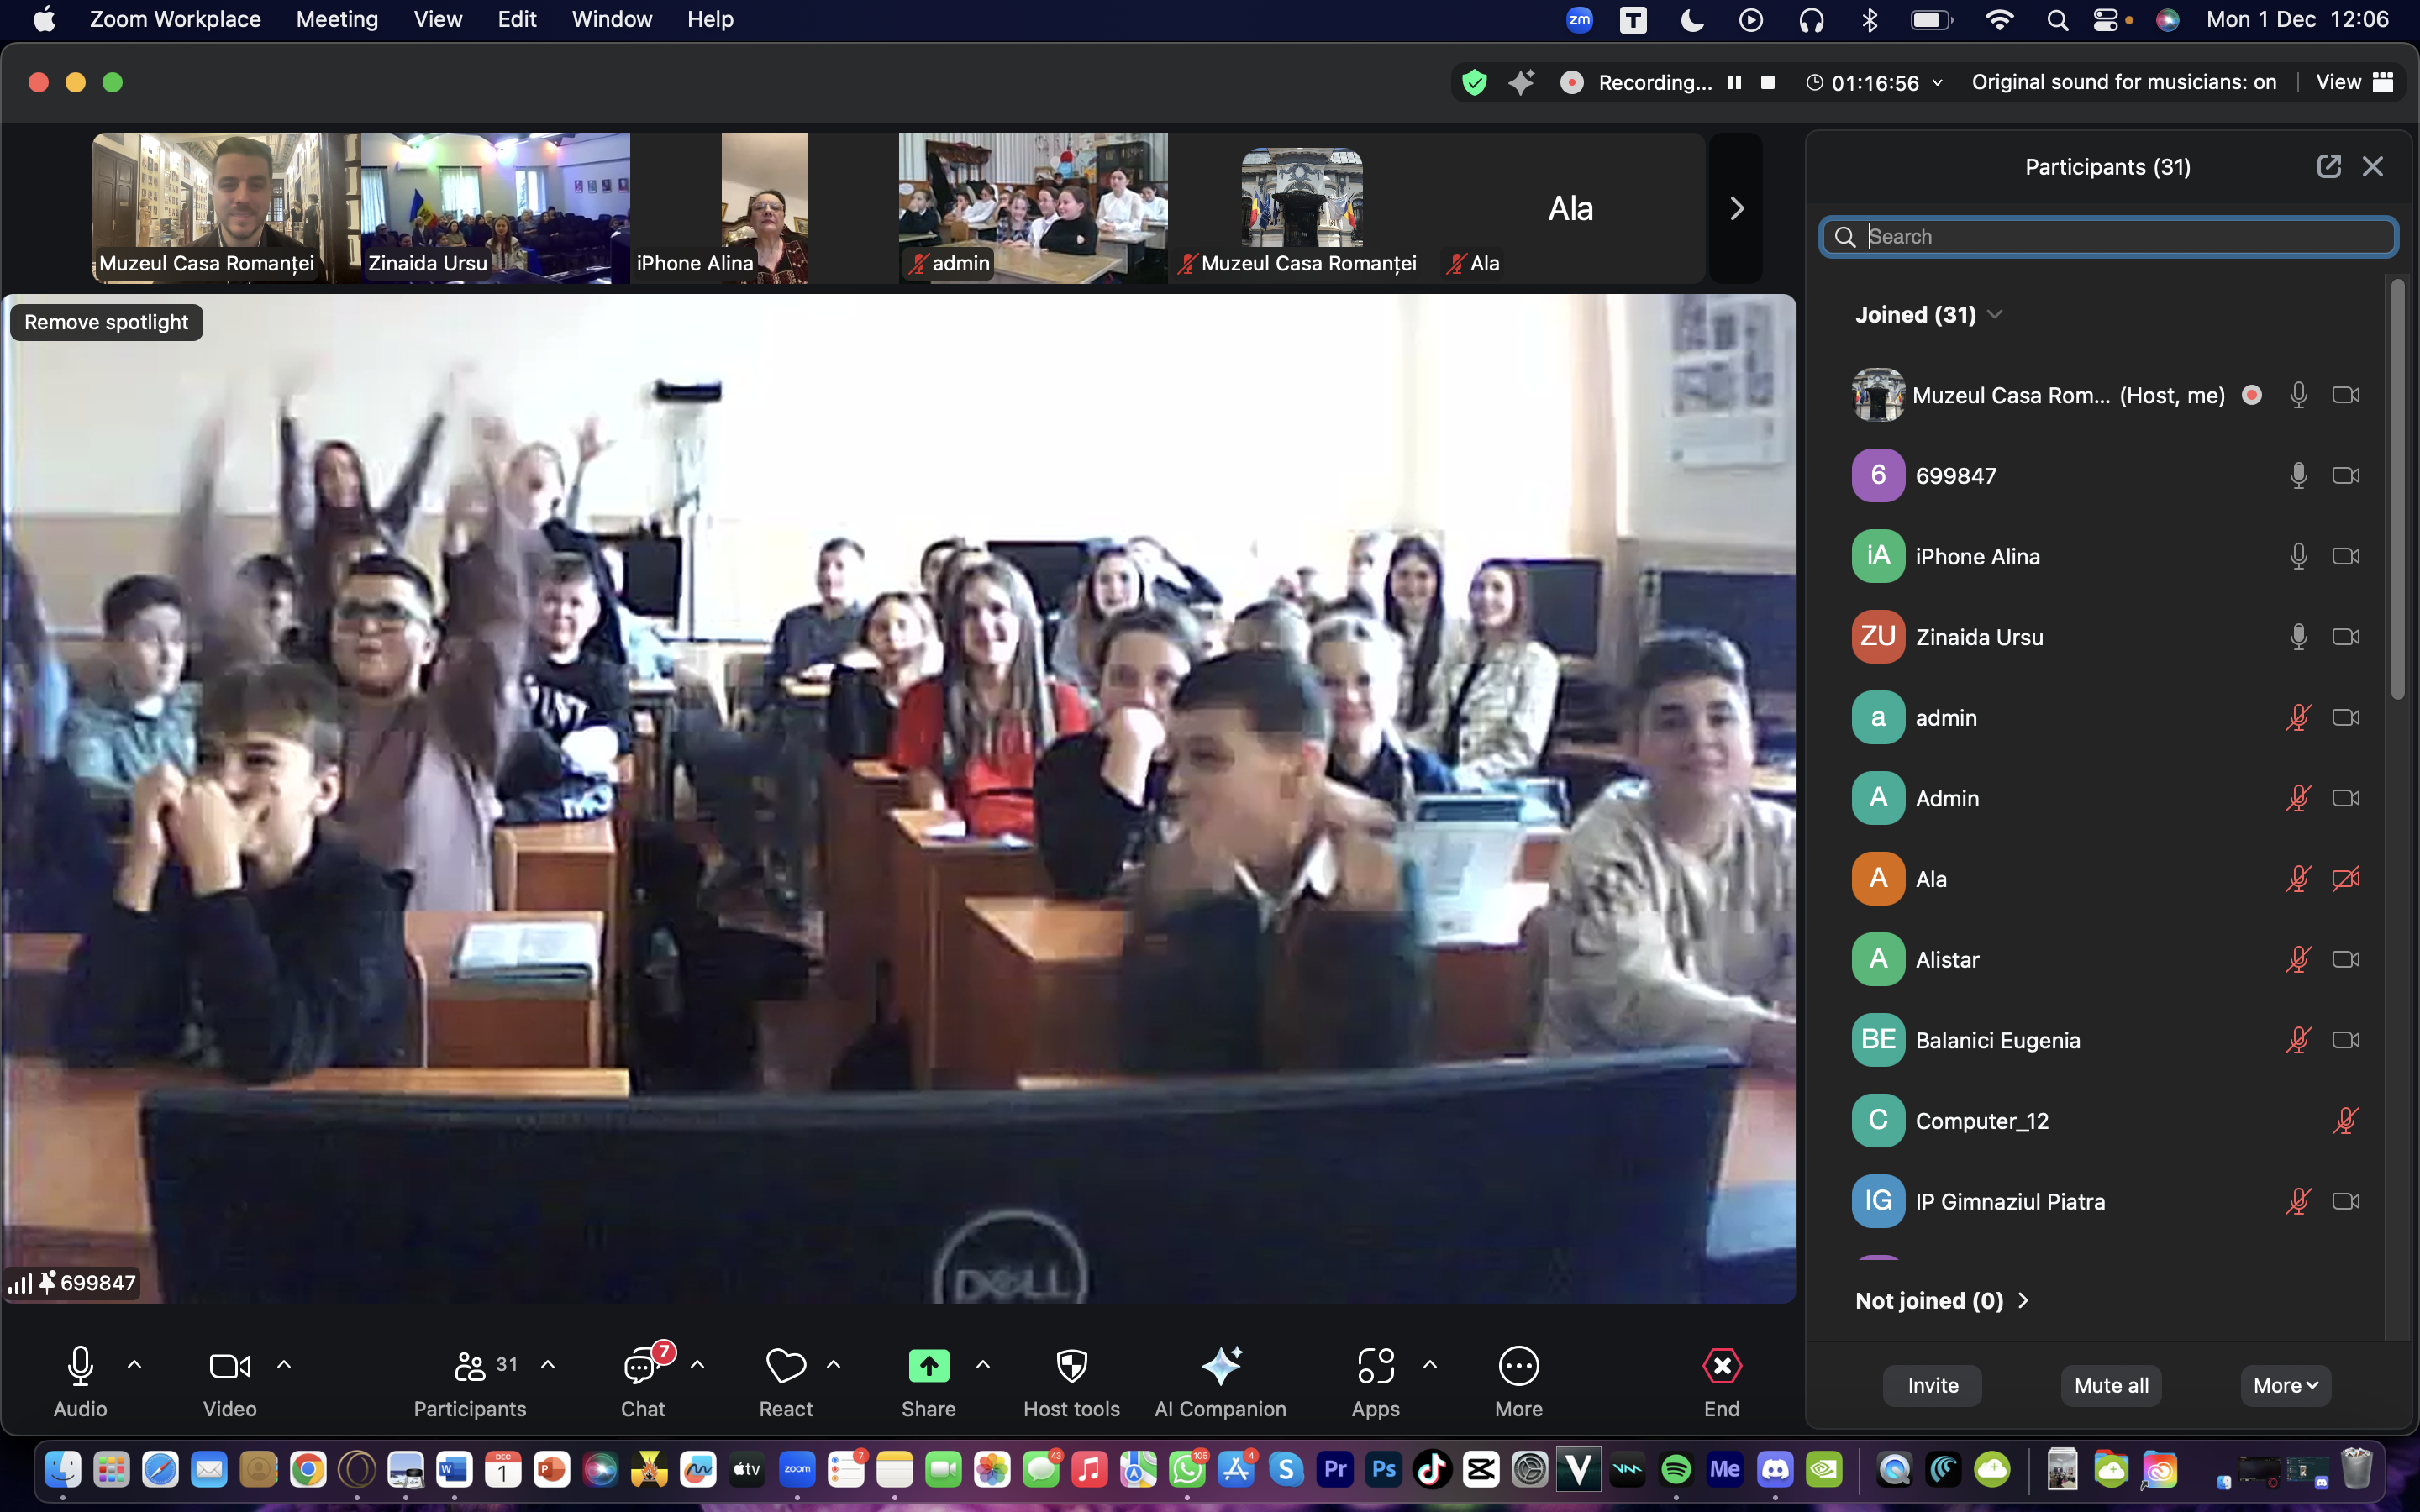Open the More dropdown in Participants panel
Screen dimensions: 2420x1512
(x=2285, y=1385)
